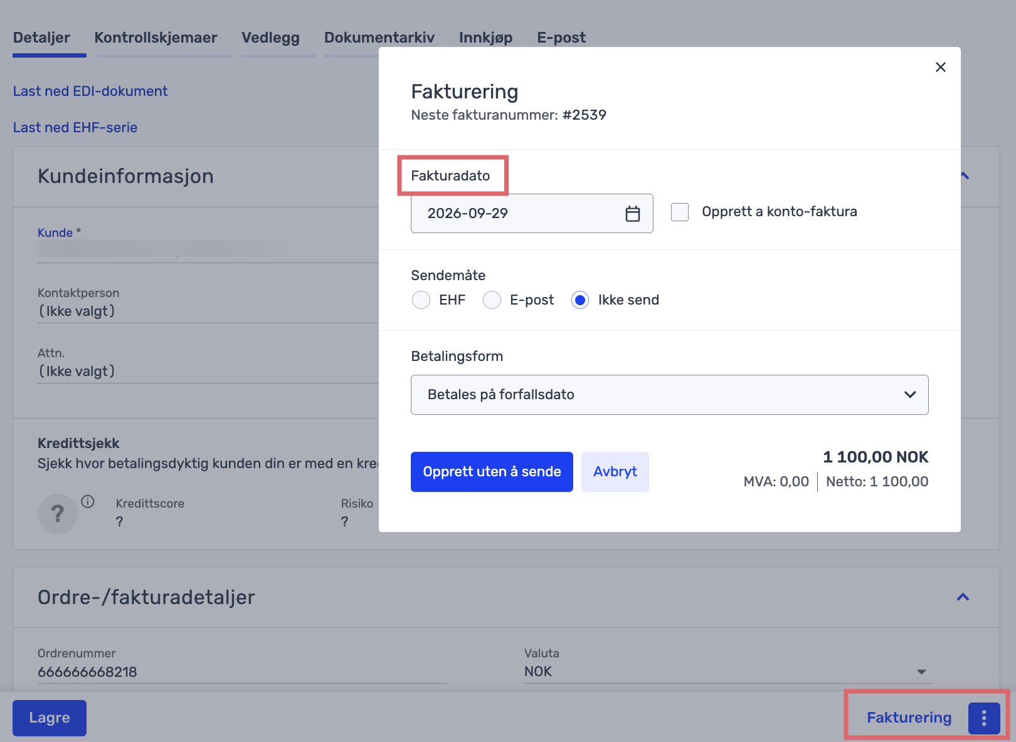Screen dimensions: 1016x742
Task: Click the Attn. field (Ikke valgt)
Action: 208,371
